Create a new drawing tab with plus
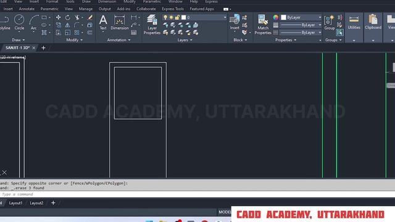395x222 pixels. [43, 47]
